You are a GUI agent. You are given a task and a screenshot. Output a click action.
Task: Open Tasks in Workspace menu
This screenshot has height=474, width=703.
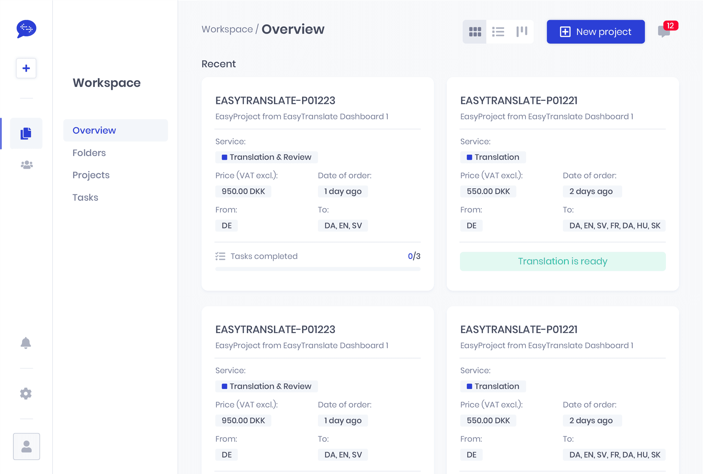point(85,198)
